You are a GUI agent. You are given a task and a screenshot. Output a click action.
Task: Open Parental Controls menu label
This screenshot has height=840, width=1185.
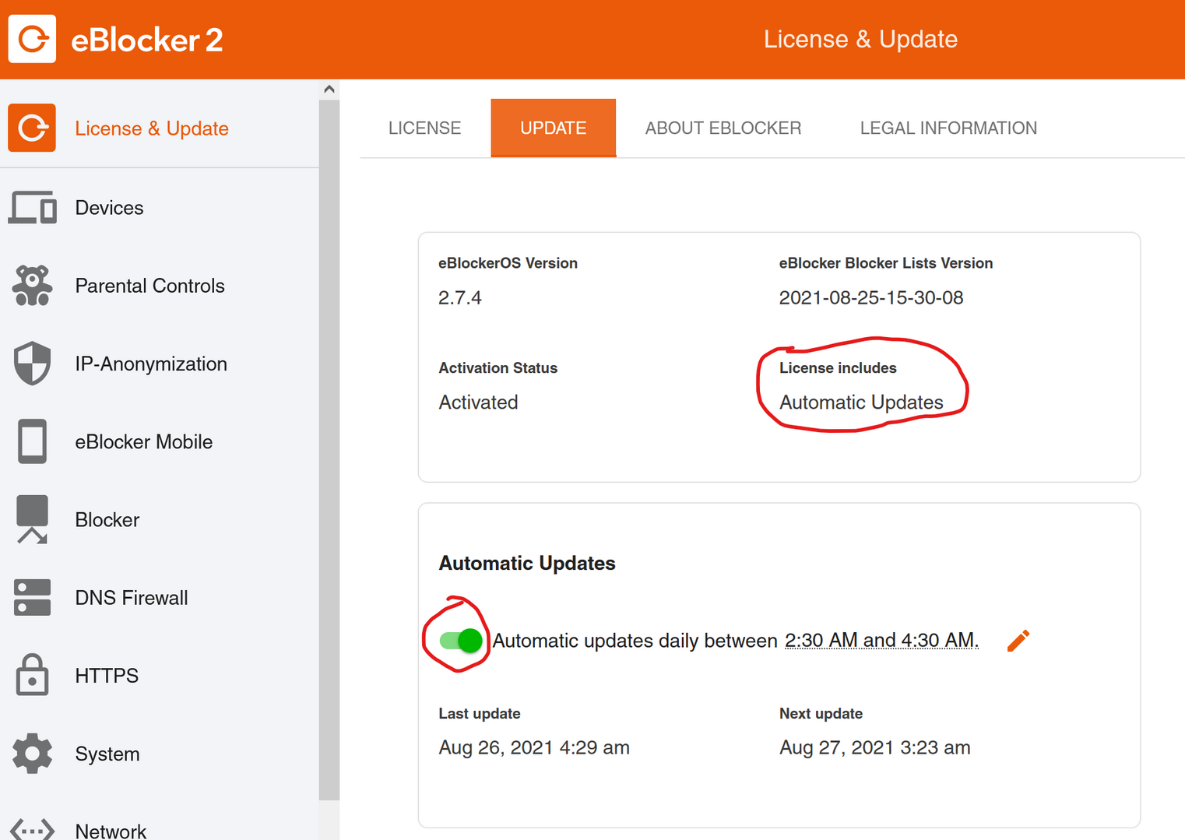pos(149,286)
